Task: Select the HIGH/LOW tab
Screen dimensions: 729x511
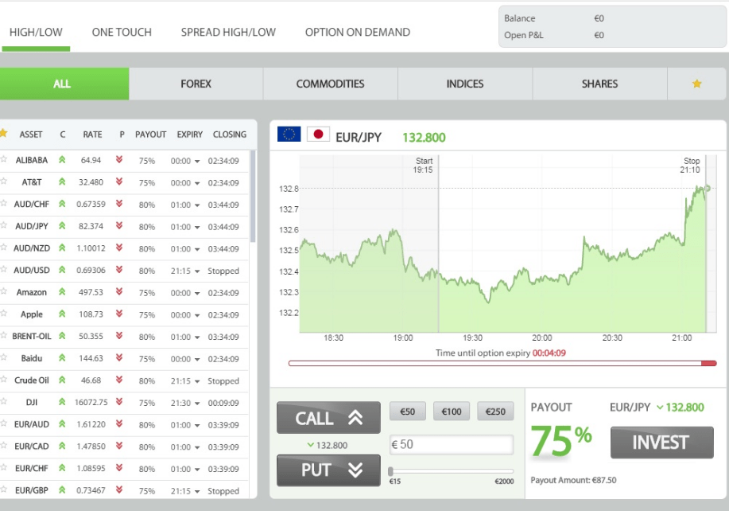Action: [x=36, y=32]
